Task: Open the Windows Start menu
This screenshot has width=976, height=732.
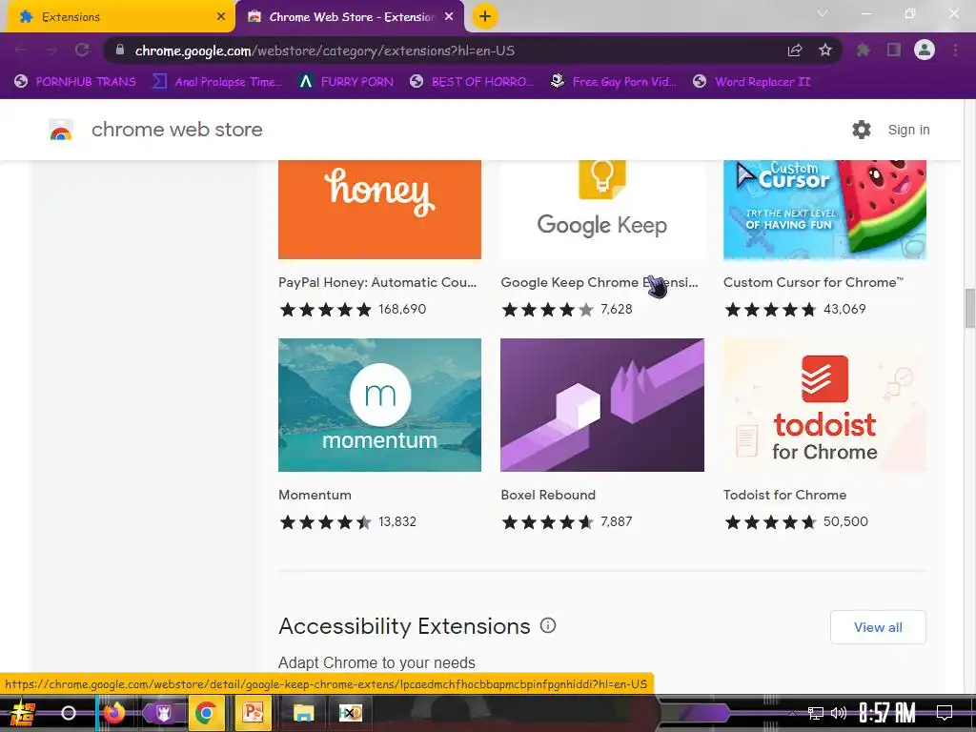Action: point(23,713)
